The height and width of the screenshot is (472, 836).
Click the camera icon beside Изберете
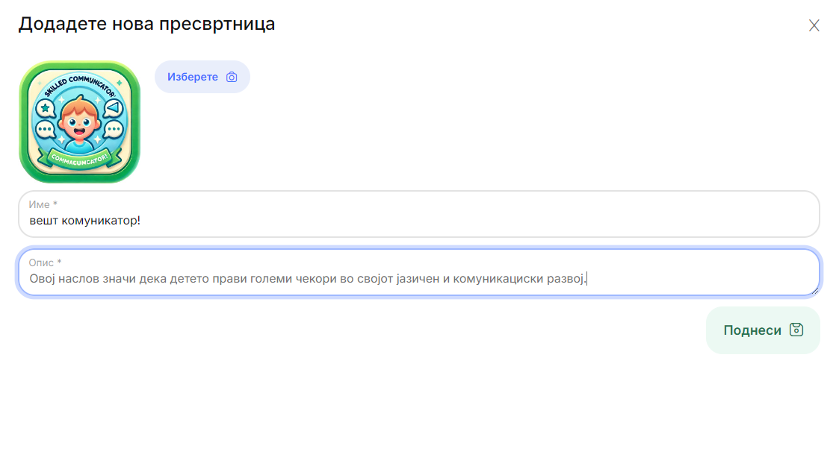coord(232,77)
